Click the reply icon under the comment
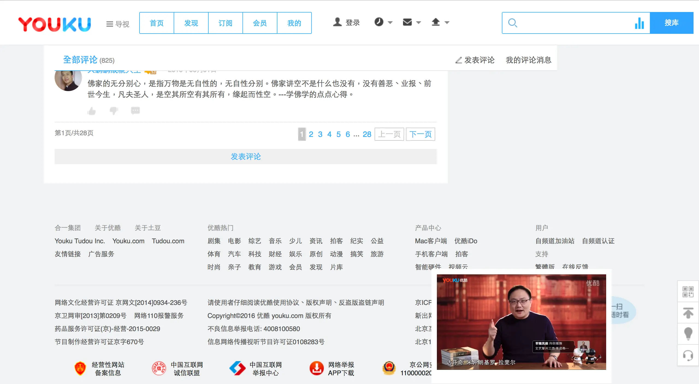 [135, 110]
